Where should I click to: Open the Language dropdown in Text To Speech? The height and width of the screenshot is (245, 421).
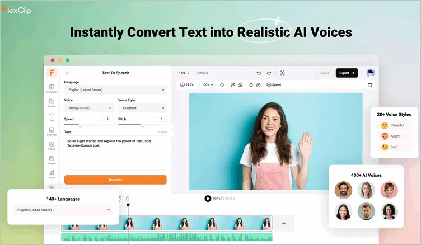click(x=115, y=90)
